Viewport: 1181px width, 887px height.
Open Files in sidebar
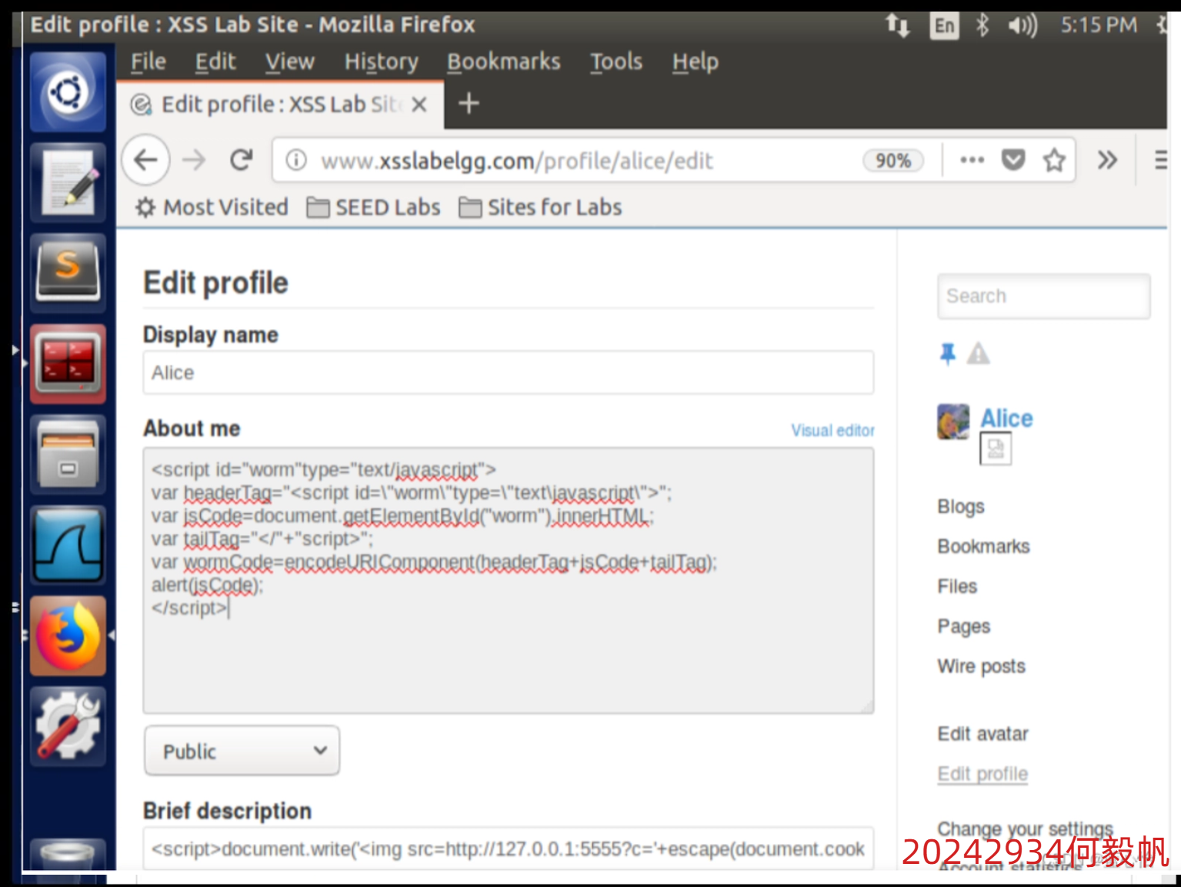coord(957,586)
